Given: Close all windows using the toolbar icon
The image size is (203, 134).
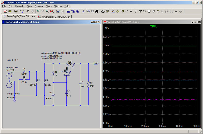Looking at the screenshot, I should coord(77,11).
